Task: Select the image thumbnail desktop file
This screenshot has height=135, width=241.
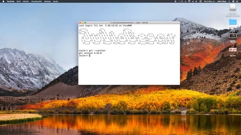Action: 233,36
